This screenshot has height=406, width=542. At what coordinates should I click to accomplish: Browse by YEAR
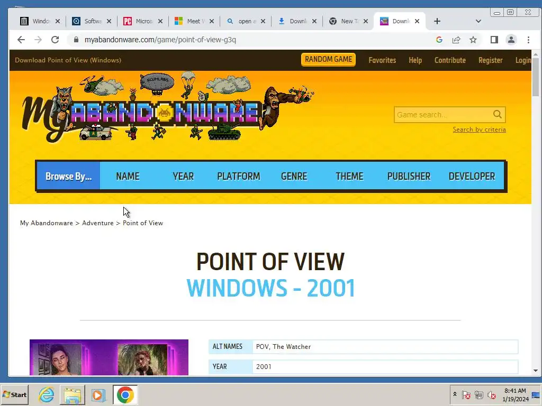tap(183, 176)
